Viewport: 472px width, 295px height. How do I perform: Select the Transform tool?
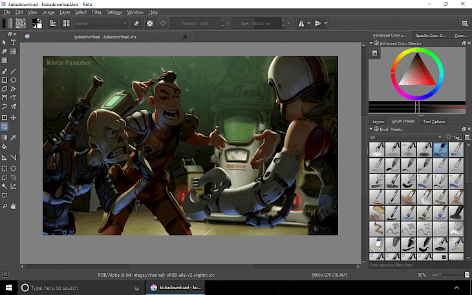point(5,118)
